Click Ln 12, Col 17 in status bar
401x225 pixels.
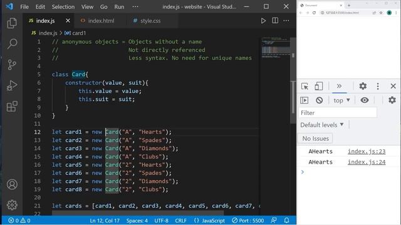105,221
